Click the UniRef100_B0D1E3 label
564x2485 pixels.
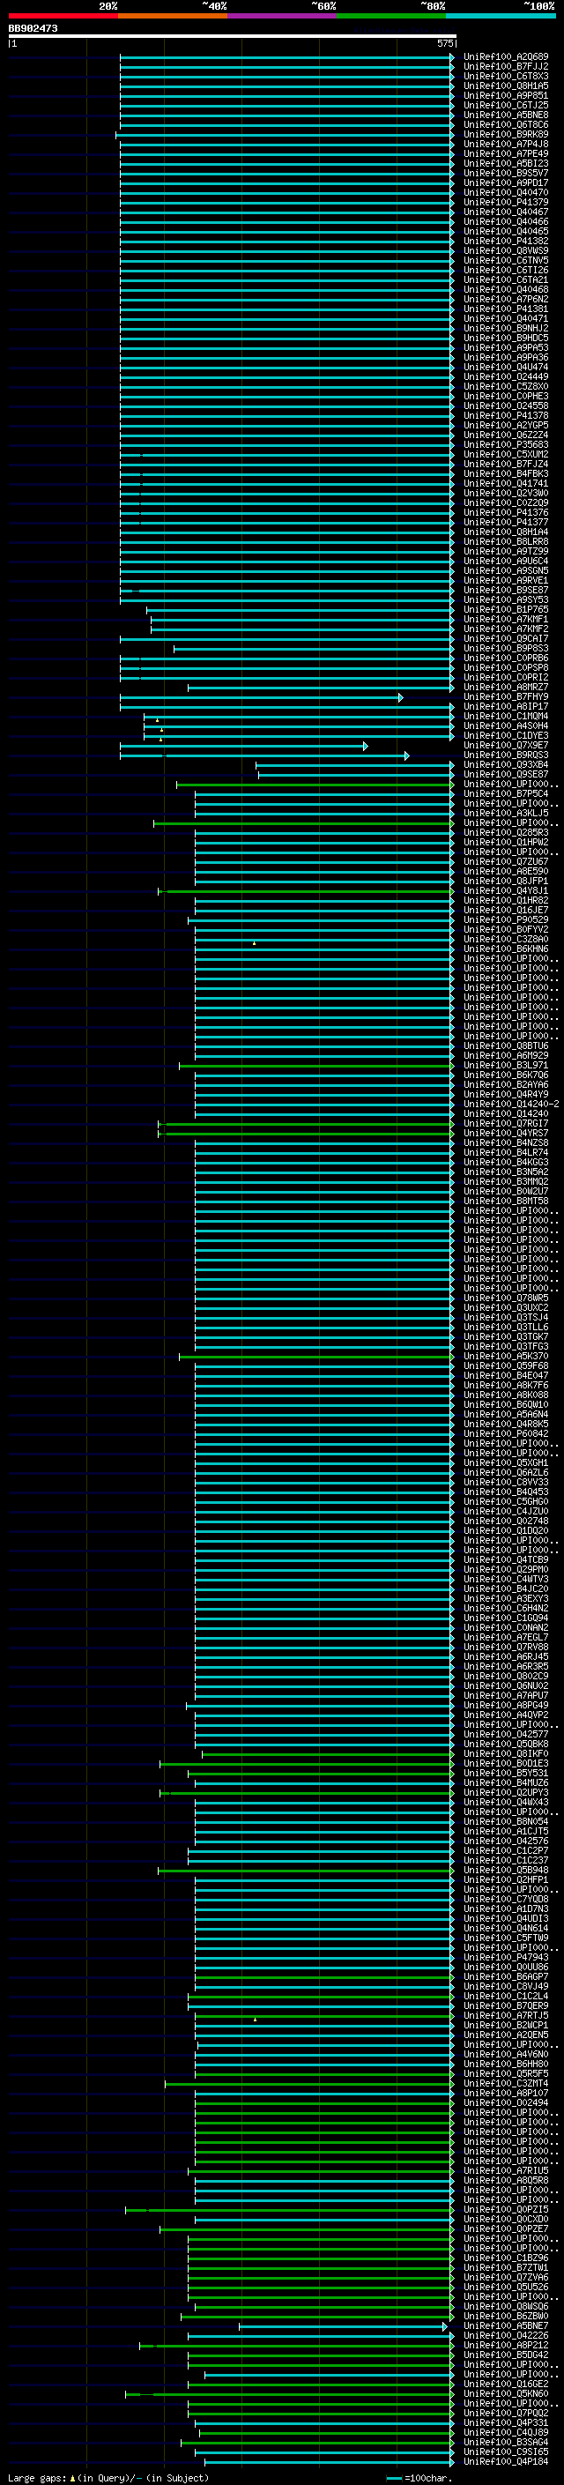[x=506, y=1762]
